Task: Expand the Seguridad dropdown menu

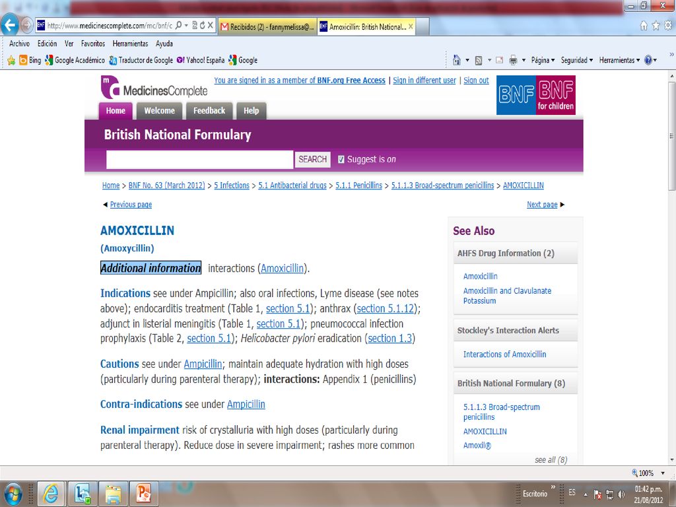Action: coord(577,60)
